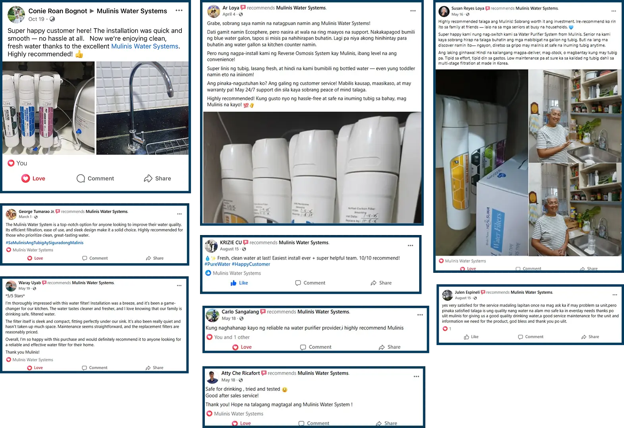The height and width of the screenshot is (428, 624).
Task: Click Comment icon on George Tumarao Jr. review
Action: (x=85, y=258)
